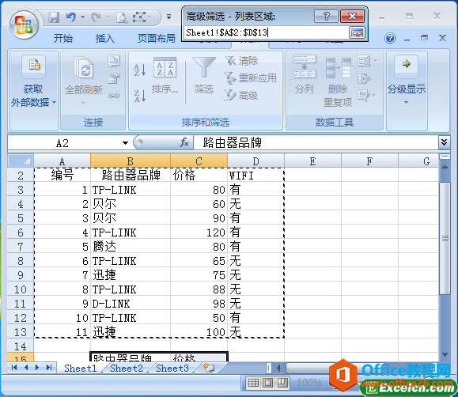Screen dimensions: 458x397
Task: Sort ascending A to Z
Action: [x=140, y=70]
